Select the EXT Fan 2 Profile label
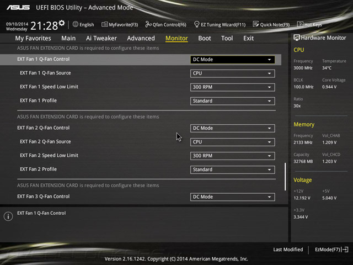 (x=38, y=169)
